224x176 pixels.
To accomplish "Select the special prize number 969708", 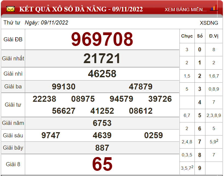I will tap(102, 39).
